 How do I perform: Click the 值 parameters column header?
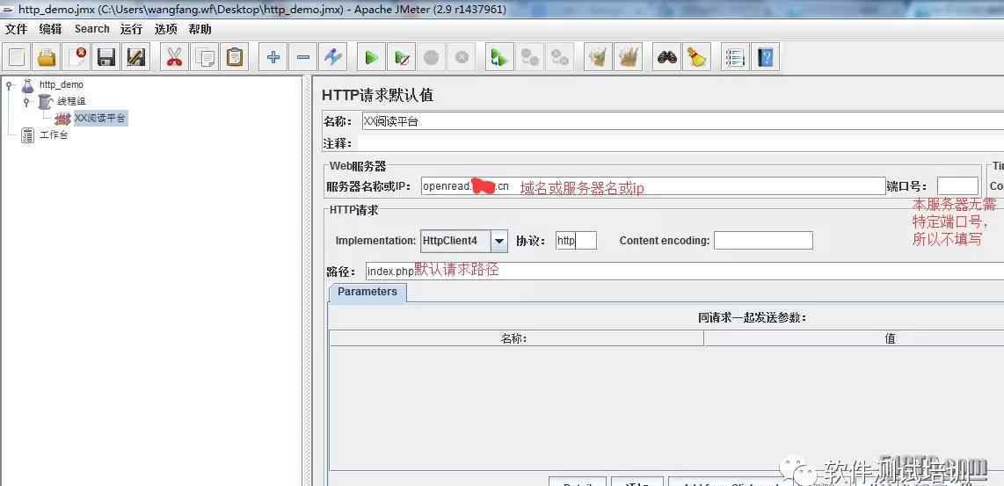click(x=855, y=338)
